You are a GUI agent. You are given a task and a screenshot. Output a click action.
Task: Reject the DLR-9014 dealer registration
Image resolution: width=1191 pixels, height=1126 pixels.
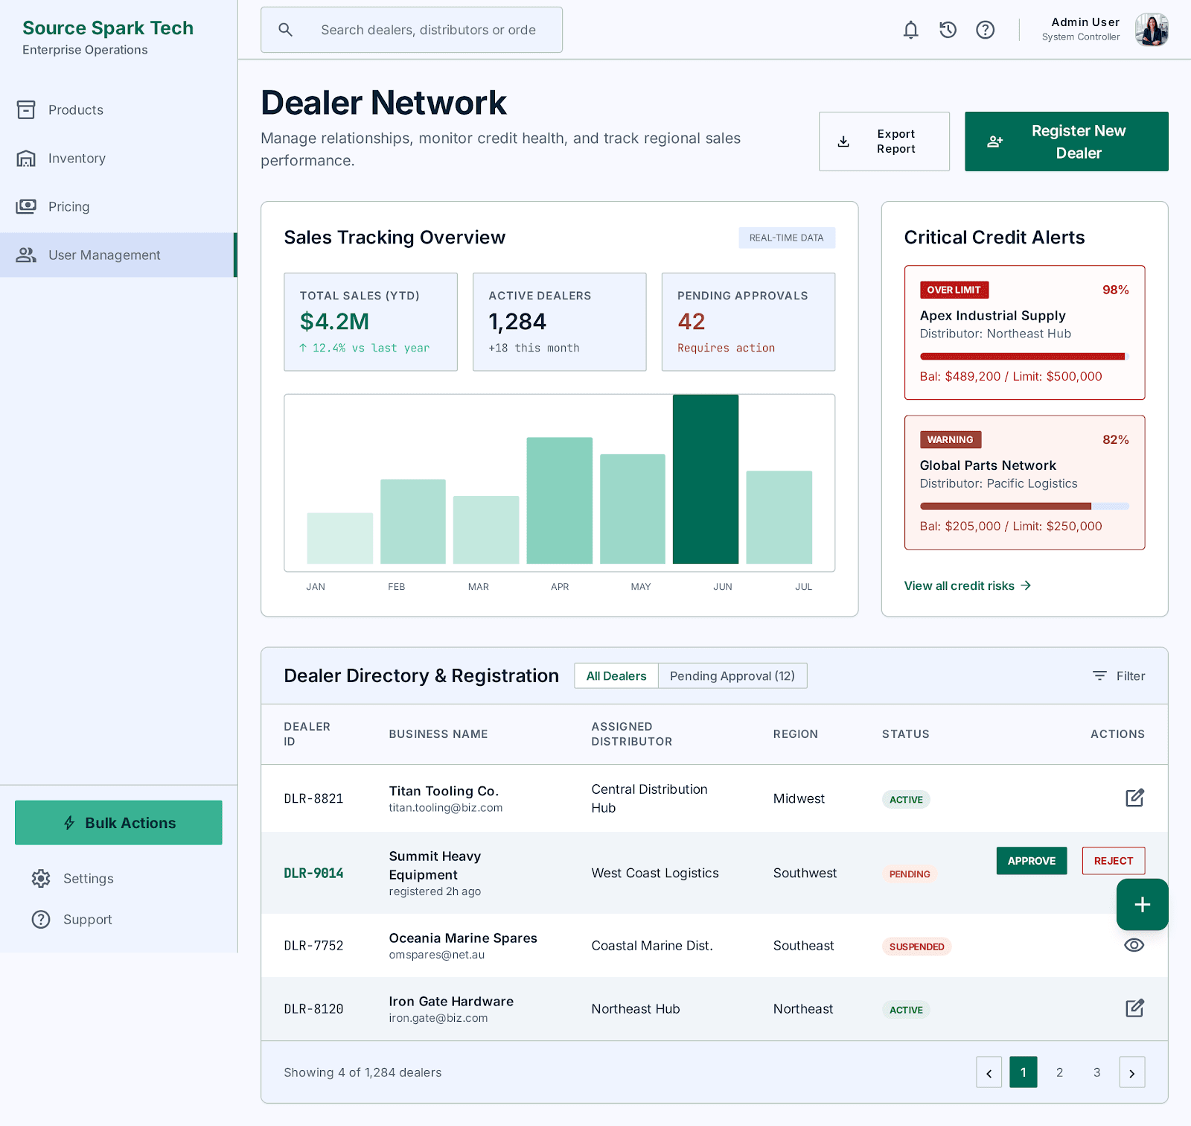point(1113,860)
